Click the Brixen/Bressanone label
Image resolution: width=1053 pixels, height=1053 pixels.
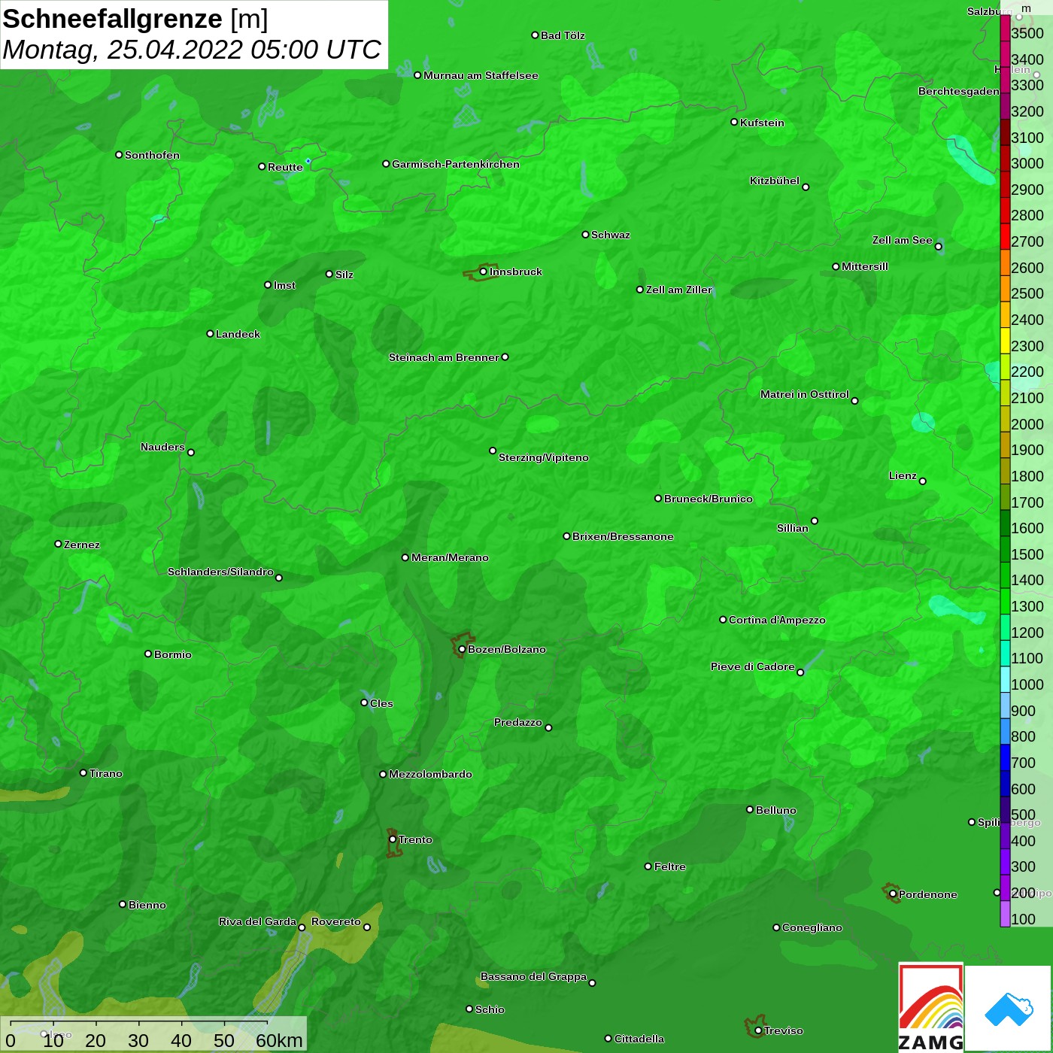click(x=623, y=536)
